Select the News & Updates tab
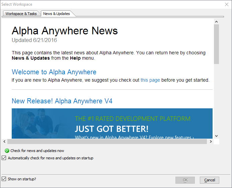The height and width of the screenshot is (188, 232). pyautogui.click(x=56, y=14)
